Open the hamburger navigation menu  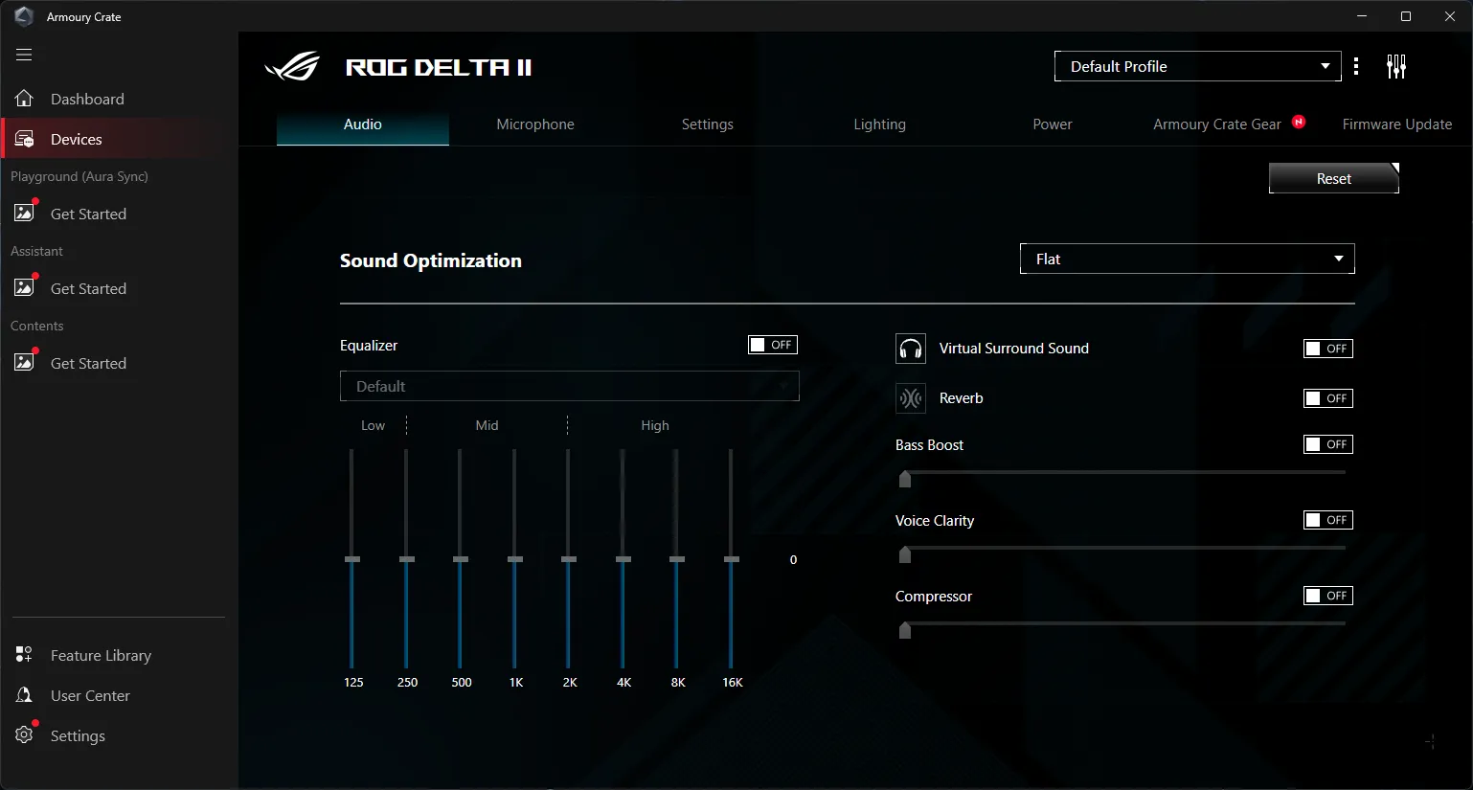coord(24,55)
